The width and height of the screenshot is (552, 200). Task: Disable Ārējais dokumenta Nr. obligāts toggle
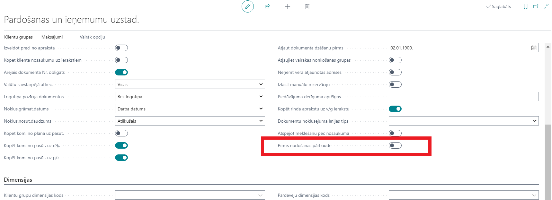coord(121,72)
